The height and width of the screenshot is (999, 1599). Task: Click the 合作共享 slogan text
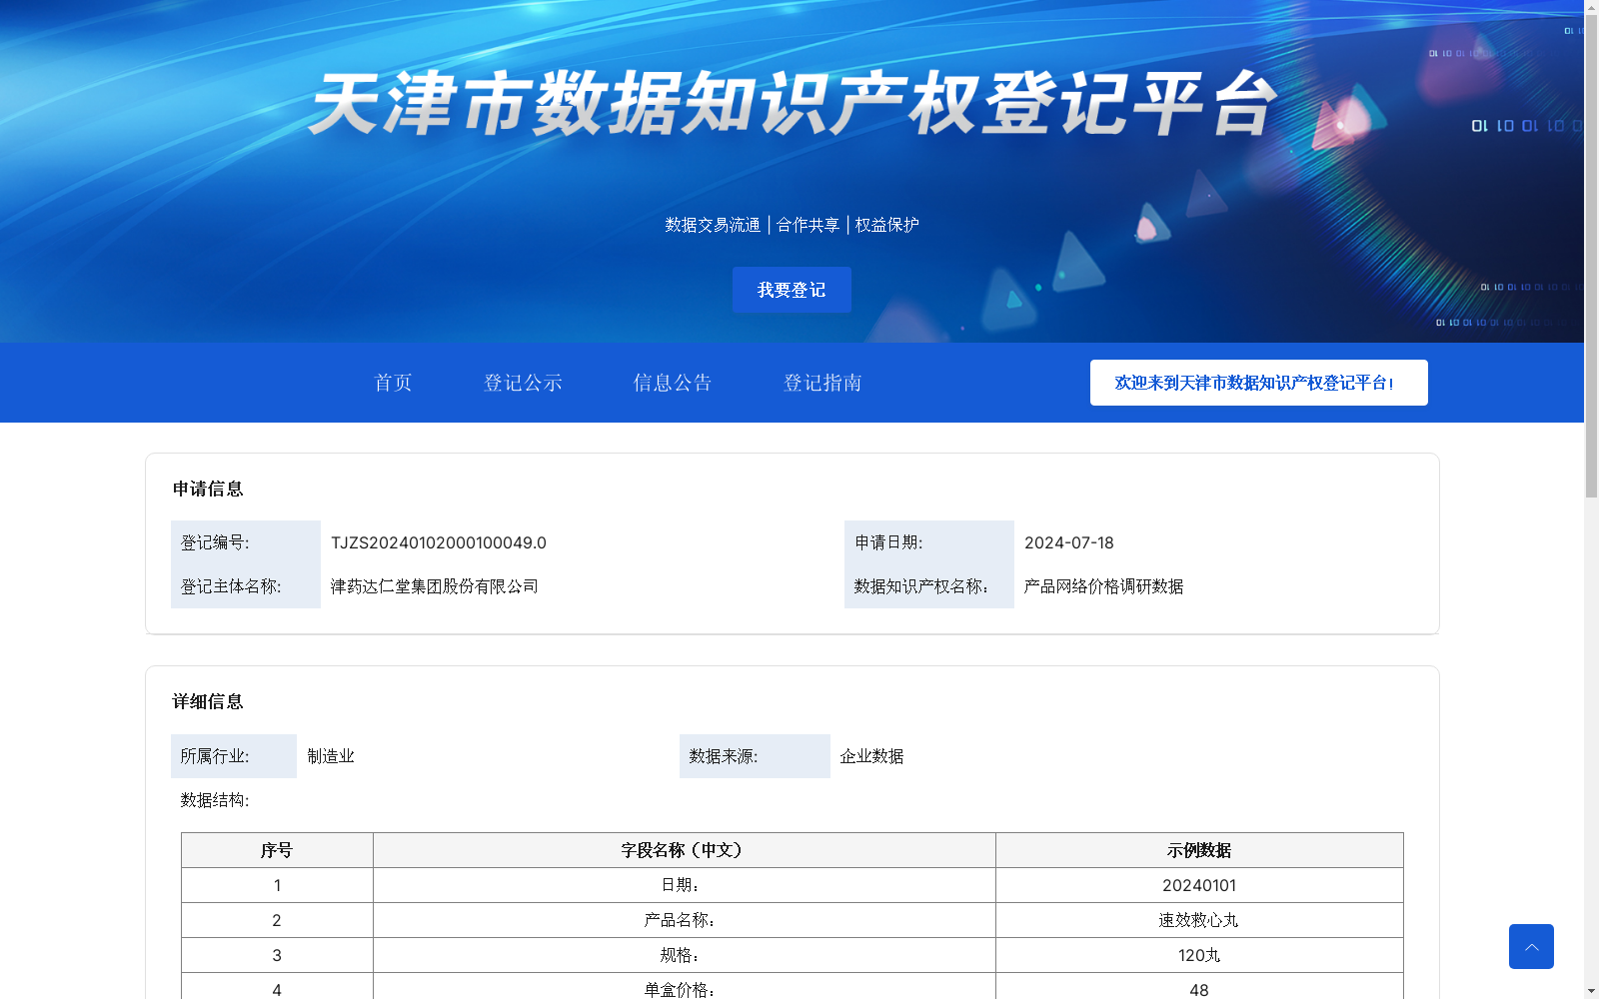pyautogui.click(x=807, y=225)
